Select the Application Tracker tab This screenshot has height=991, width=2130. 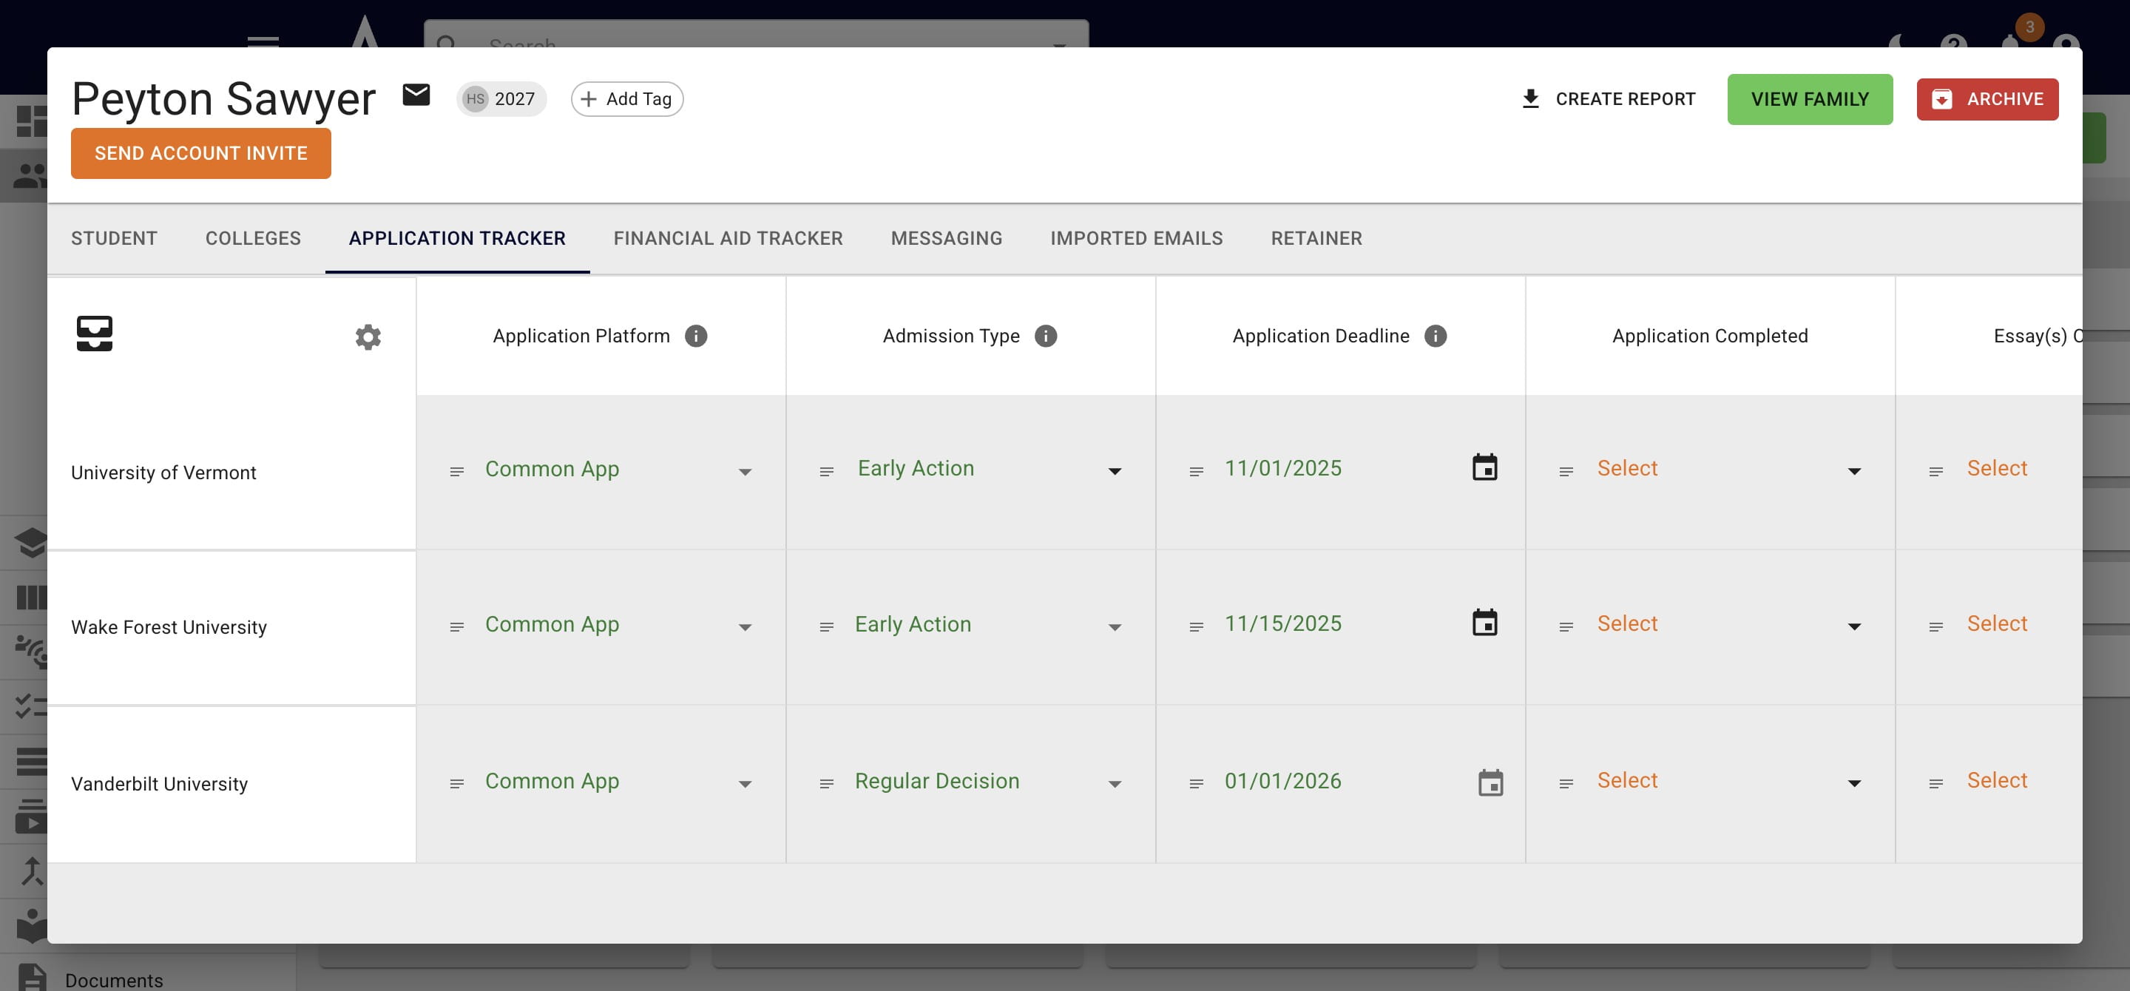pos(457,238)
